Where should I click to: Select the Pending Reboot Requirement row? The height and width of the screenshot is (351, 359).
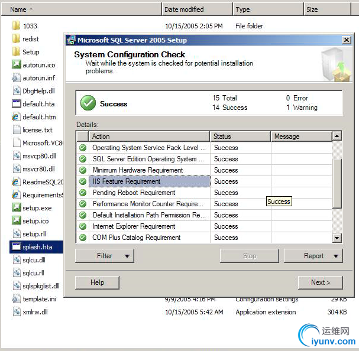[x=204, y=193]
